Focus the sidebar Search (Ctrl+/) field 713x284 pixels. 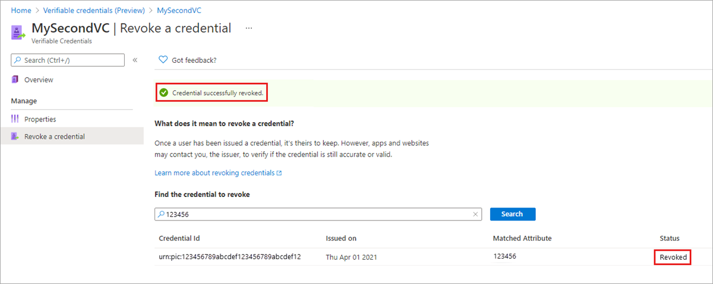68,60
